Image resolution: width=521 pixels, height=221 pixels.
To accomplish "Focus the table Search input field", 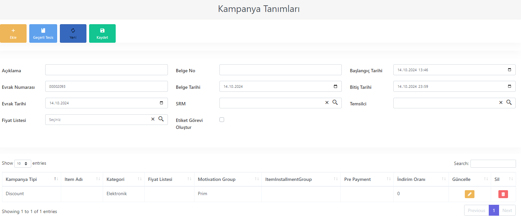I will [493, 164].
